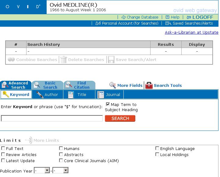Focus the keyword search input field
This screenshot has width=220, height=177.
click(x=52, y=118)
